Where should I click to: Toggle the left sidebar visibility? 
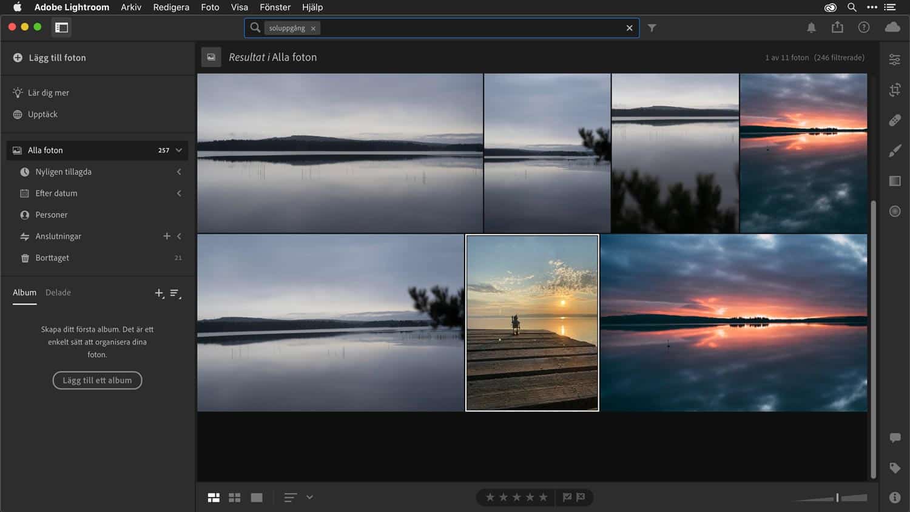point(60,27)
